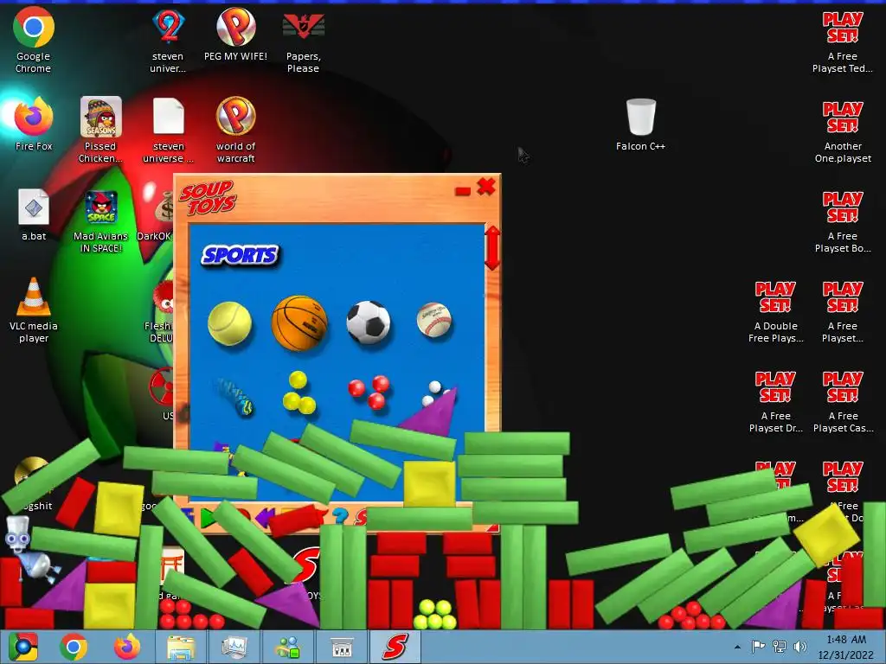Select A Free Playset... icon
Image resolution: width=886 pixels, height=664 pixels.
[843, 311]
